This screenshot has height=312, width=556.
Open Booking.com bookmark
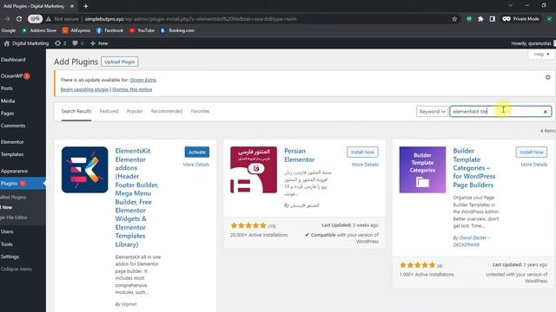tap(177, 31)
